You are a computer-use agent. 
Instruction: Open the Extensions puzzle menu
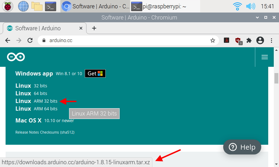pyautogui.click(x=249, y=40)
